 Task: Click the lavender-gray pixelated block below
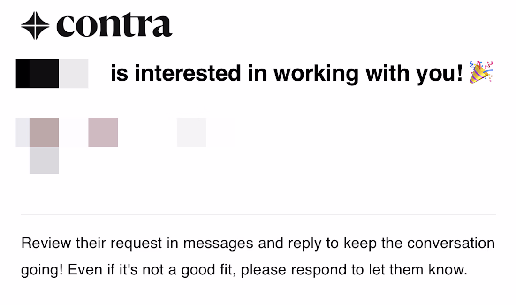coord(44,160)
